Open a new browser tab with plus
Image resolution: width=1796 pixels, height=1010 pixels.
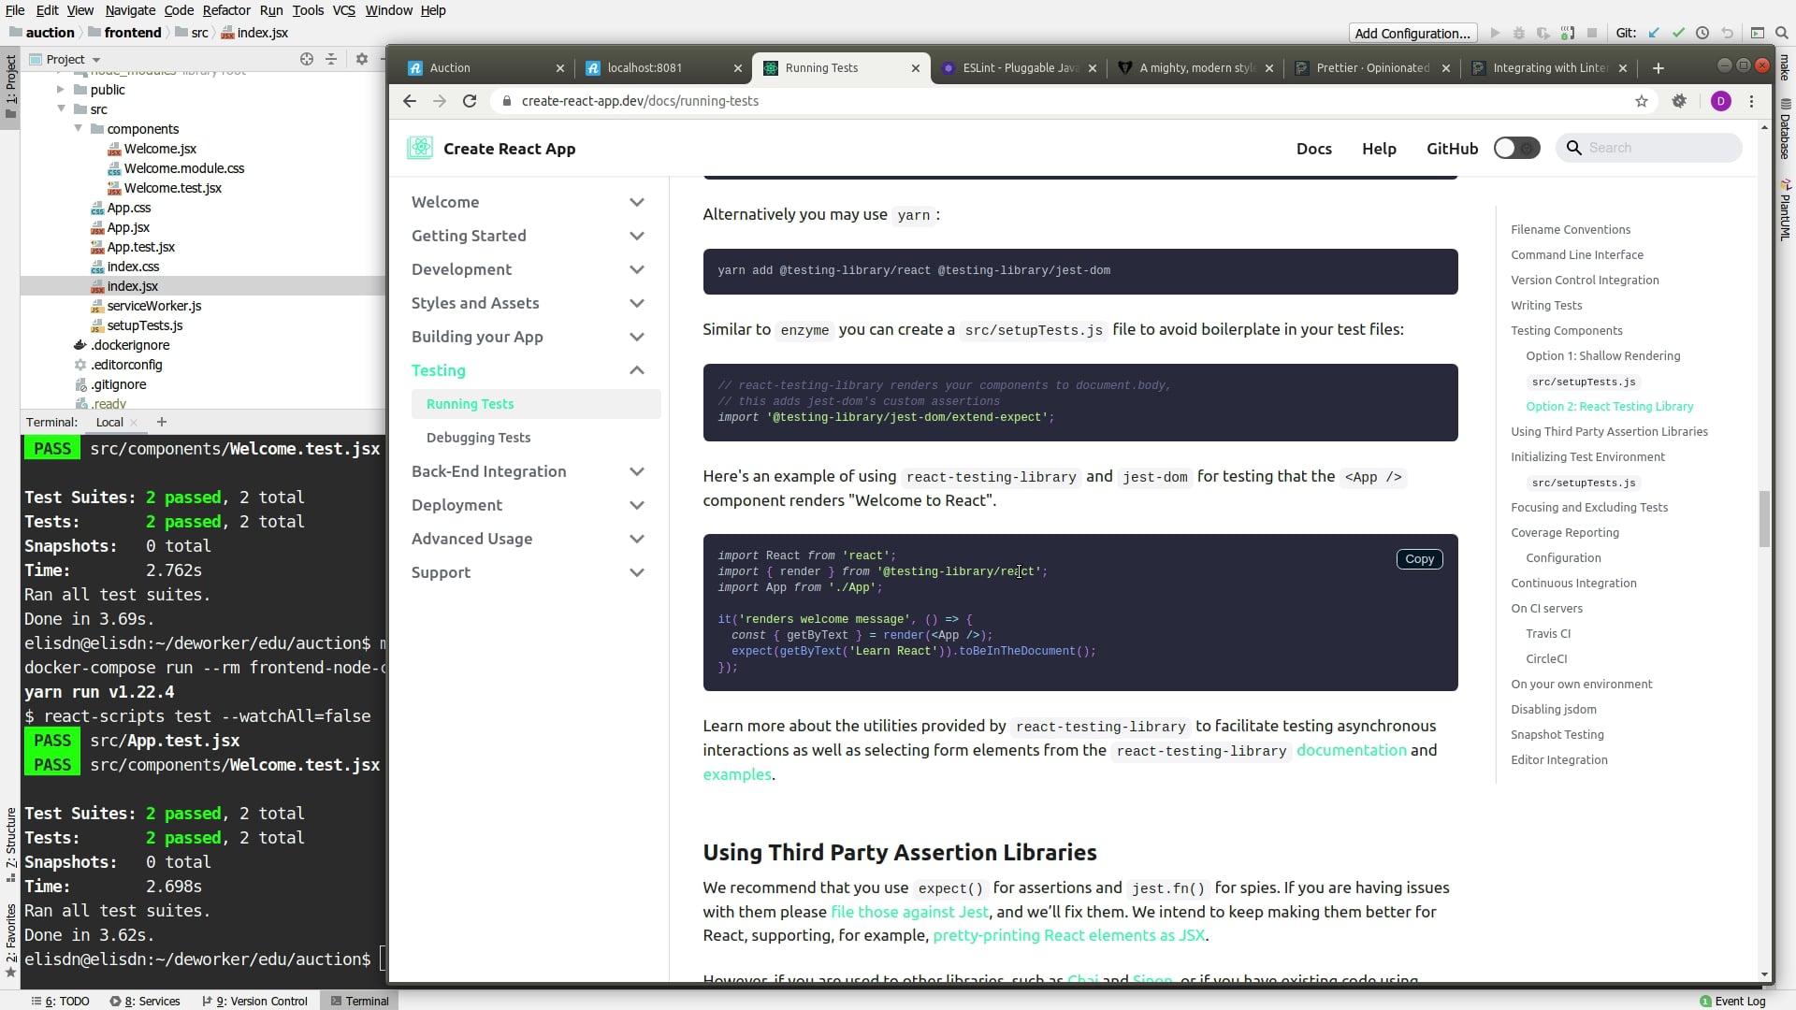click(x=1658, y=68)
